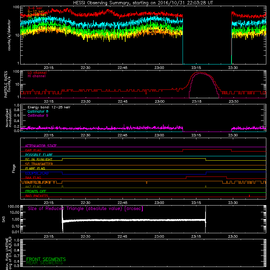Click the BAD PACKETS flag label
Image resolution: width=270 pixels, height=270 pixels.
(x=37, y=196)
